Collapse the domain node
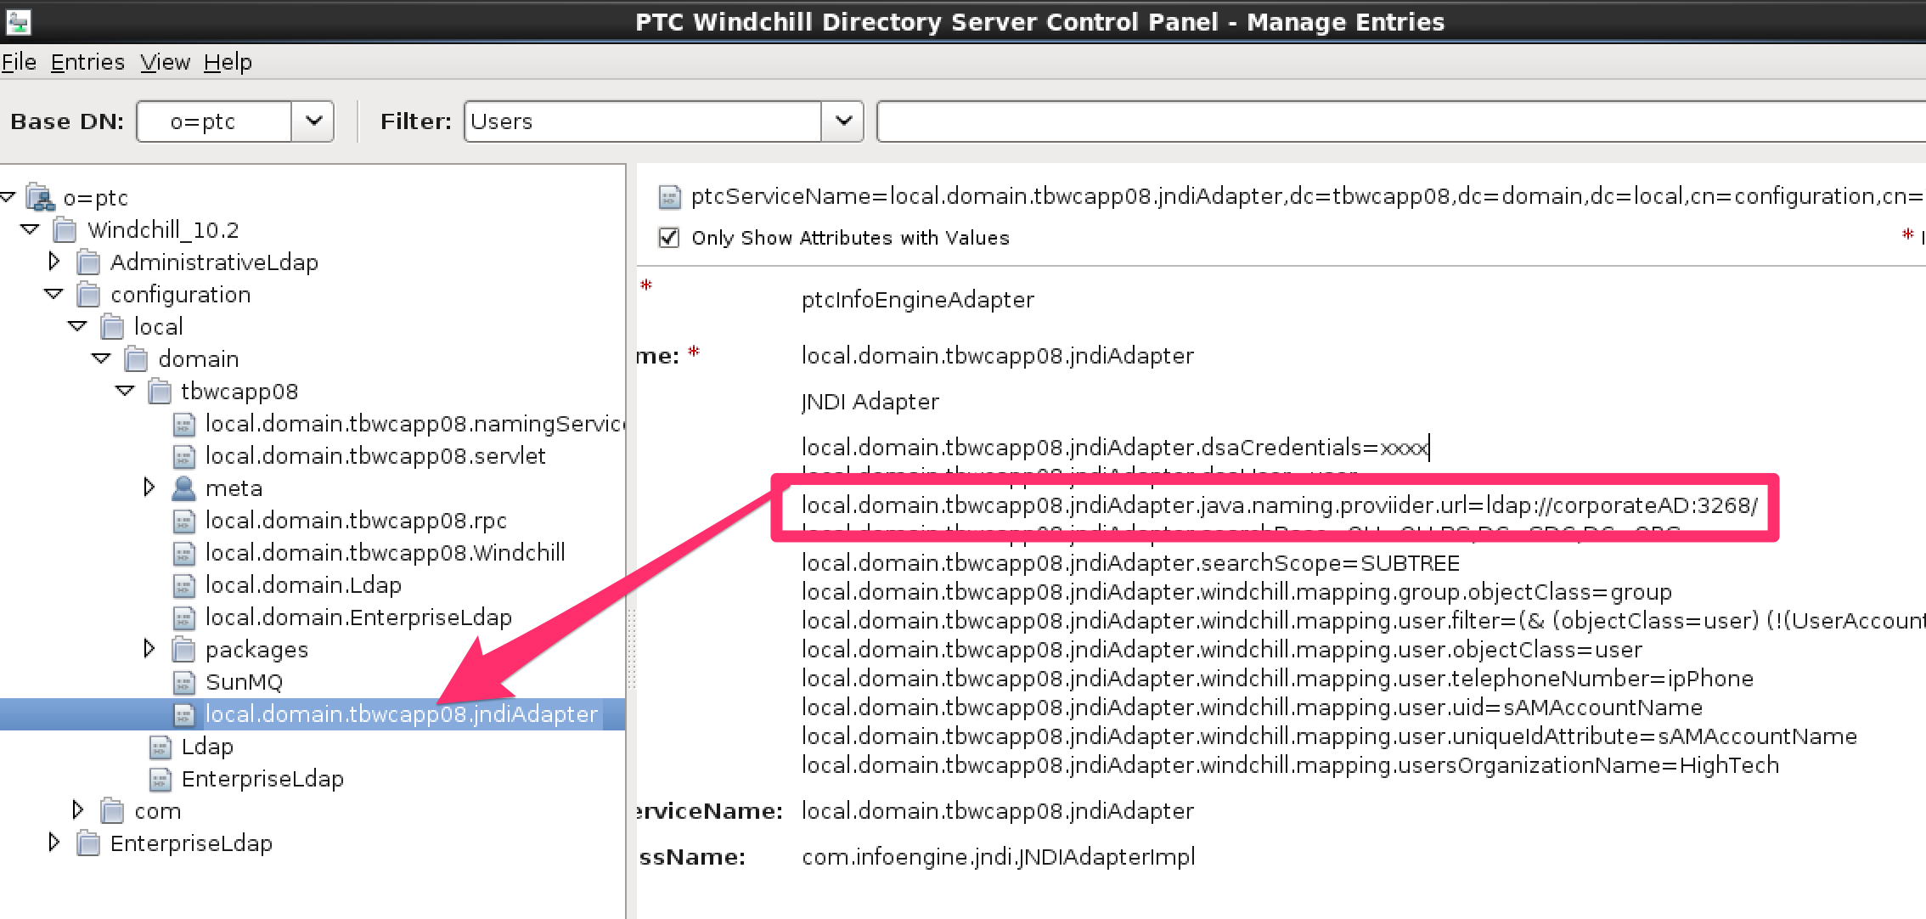 pyautogui.click(x=101, y=358)
